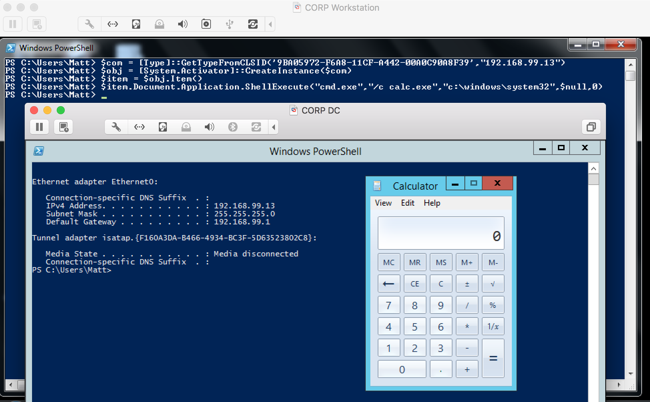Click the sound icon in CORP DC toolbar
650x402 pixels.
tap(210, 127)
